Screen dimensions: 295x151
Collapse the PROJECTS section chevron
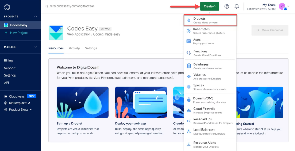pyautogui.click(x=35, y=16)
